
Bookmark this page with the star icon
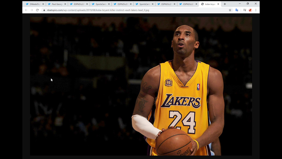tap(230, 10)
